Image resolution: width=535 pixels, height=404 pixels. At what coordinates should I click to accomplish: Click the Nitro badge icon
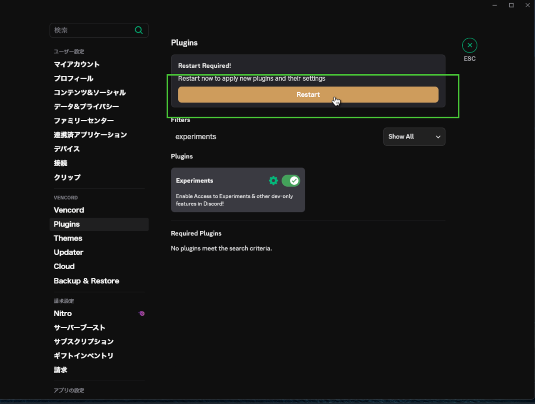click(141, 314)
